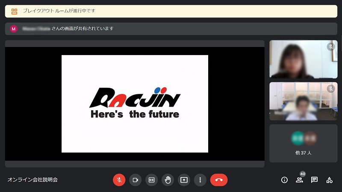The height and width of the screenshot is (192, 342).
Task: Click the muted mic indicator on man's tile
Action: click(331, 89)
